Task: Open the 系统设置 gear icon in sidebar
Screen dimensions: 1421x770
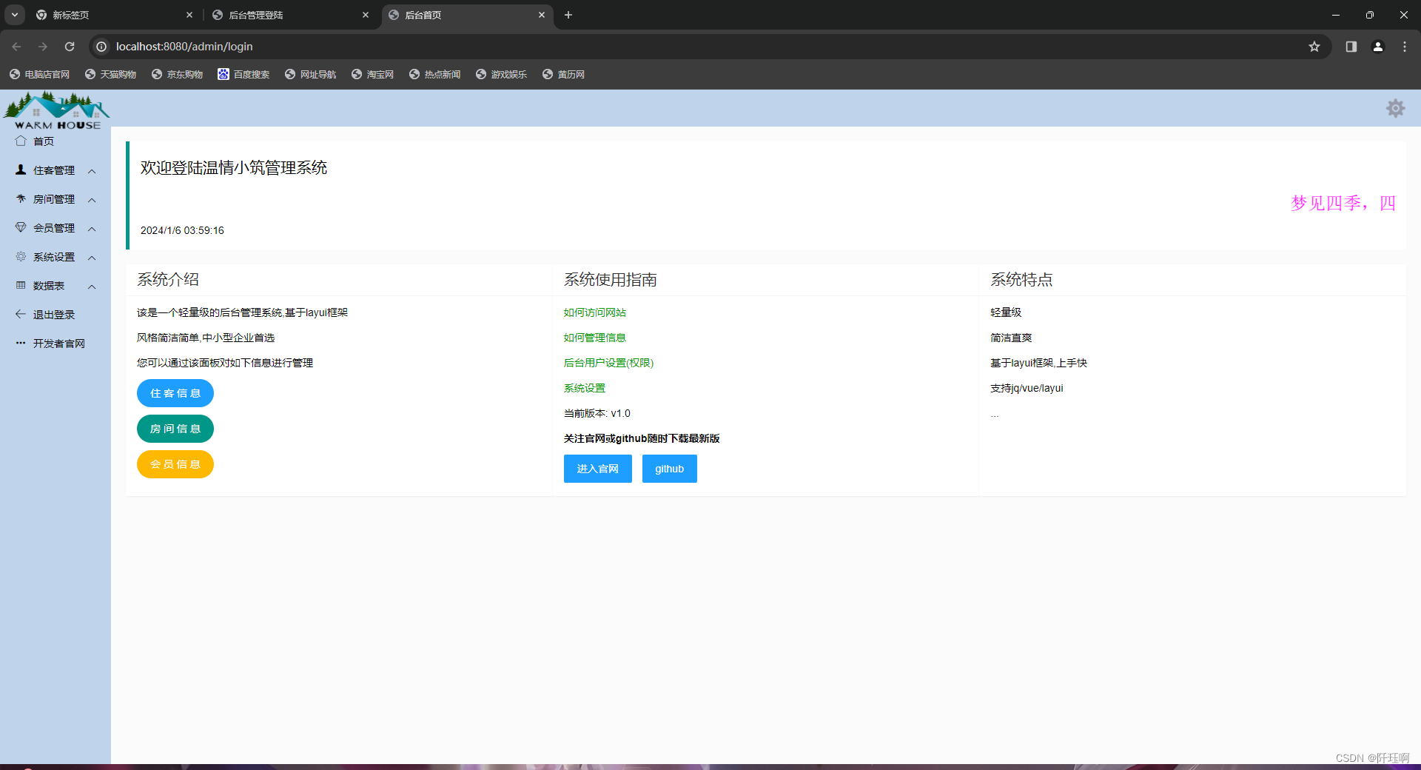Action: (x=20, y=256)
